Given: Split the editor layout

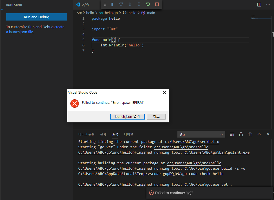Looking at the screenshot, I should (259, 5).
